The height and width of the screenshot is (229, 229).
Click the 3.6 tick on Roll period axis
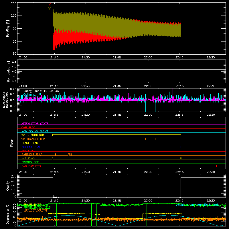click(14, 81)
